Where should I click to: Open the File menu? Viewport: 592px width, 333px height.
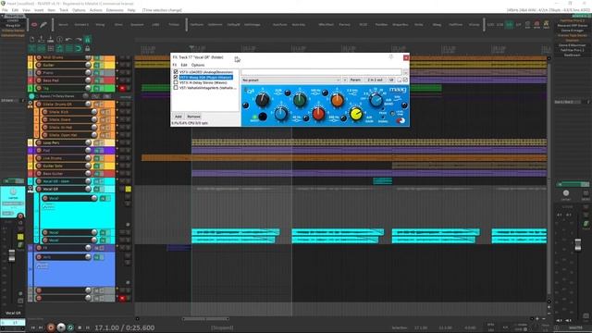5,10
